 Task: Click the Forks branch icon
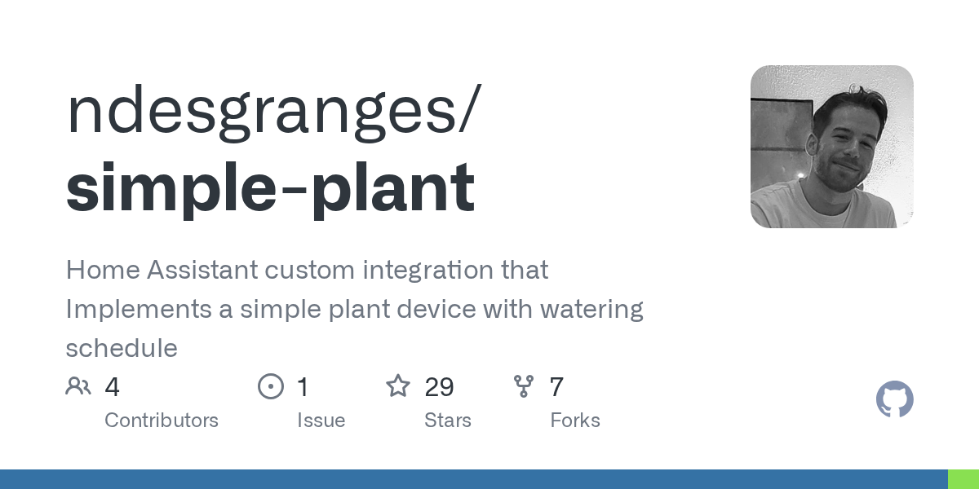pyautogui.click(x=524, y=386)
